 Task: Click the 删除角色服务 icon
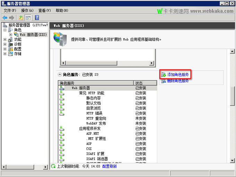[x=163, y=81]
